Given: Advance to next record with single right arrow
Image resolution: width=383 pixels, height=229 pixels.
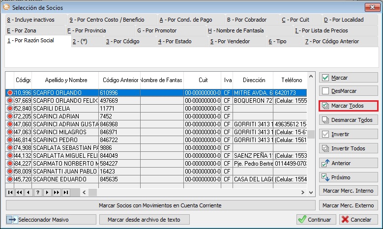Looking at the screenshot, I should pos(47,192).
